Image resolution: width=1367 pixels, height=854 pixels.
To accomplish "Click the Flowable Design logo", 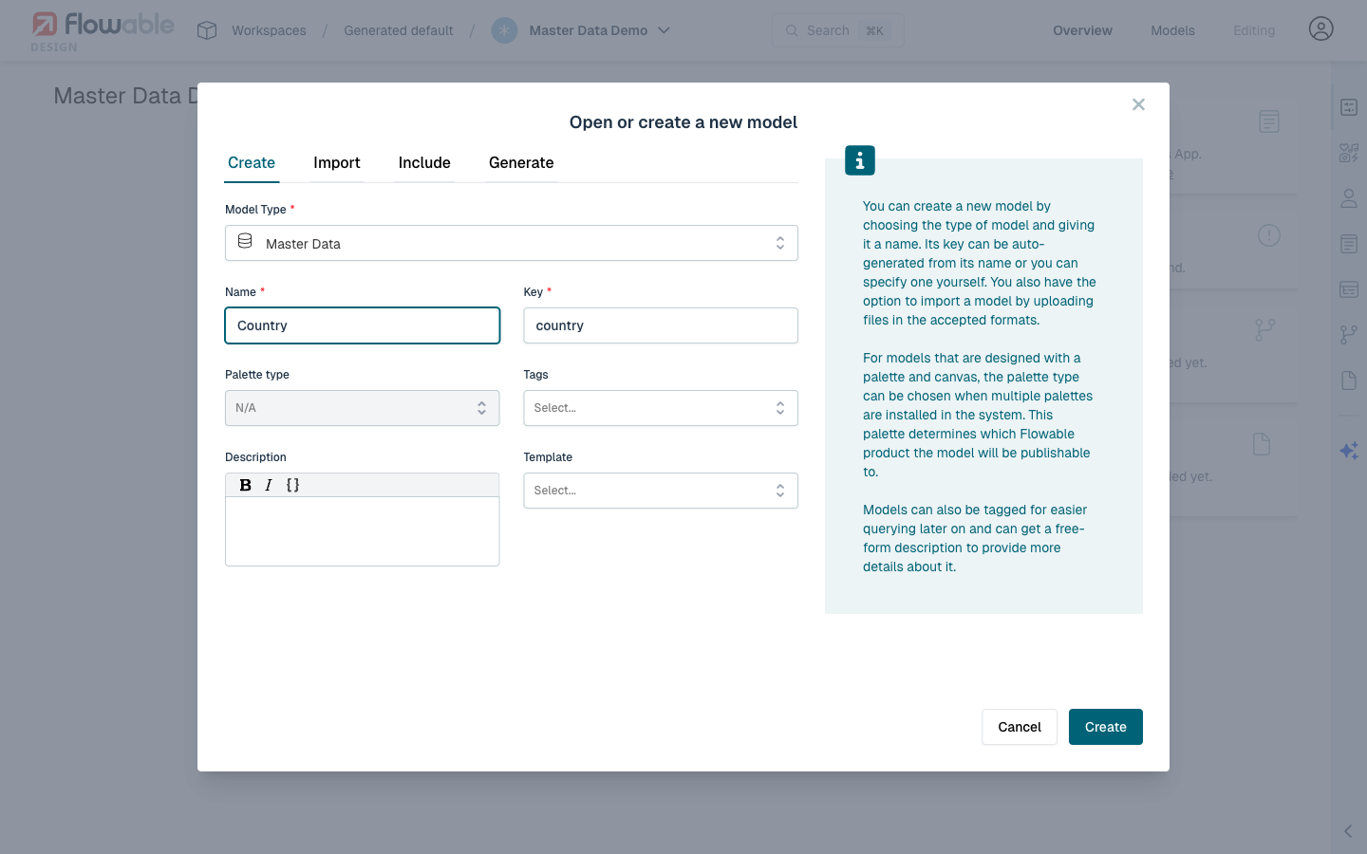I will pos(102,29).
